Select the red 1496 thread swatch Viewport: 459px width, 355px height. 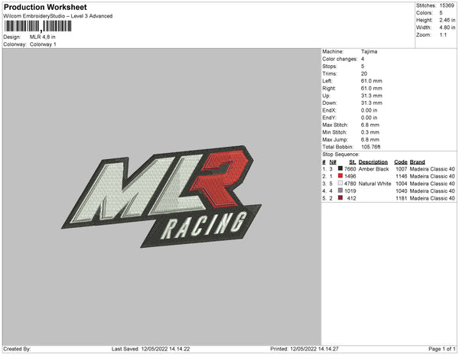(340, 176)
